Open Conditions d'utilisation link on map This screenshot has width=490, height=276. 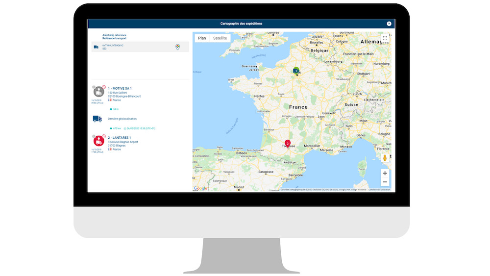(380, 189)
